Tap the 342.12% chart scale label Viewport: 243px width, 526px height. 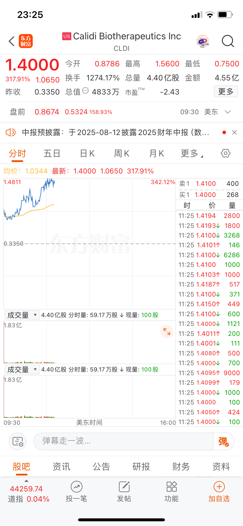coord(163,182)
